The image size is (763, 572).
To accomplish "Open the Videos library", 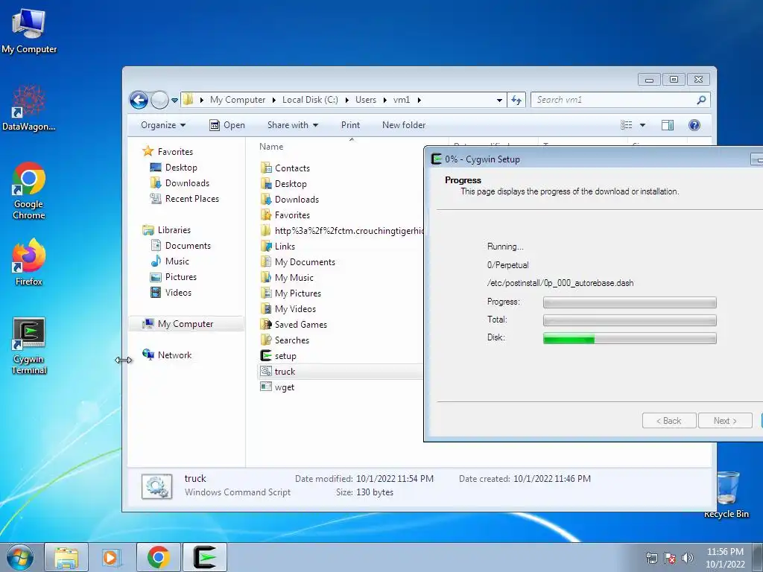I will pyautogui.click(x=171, y=292).
